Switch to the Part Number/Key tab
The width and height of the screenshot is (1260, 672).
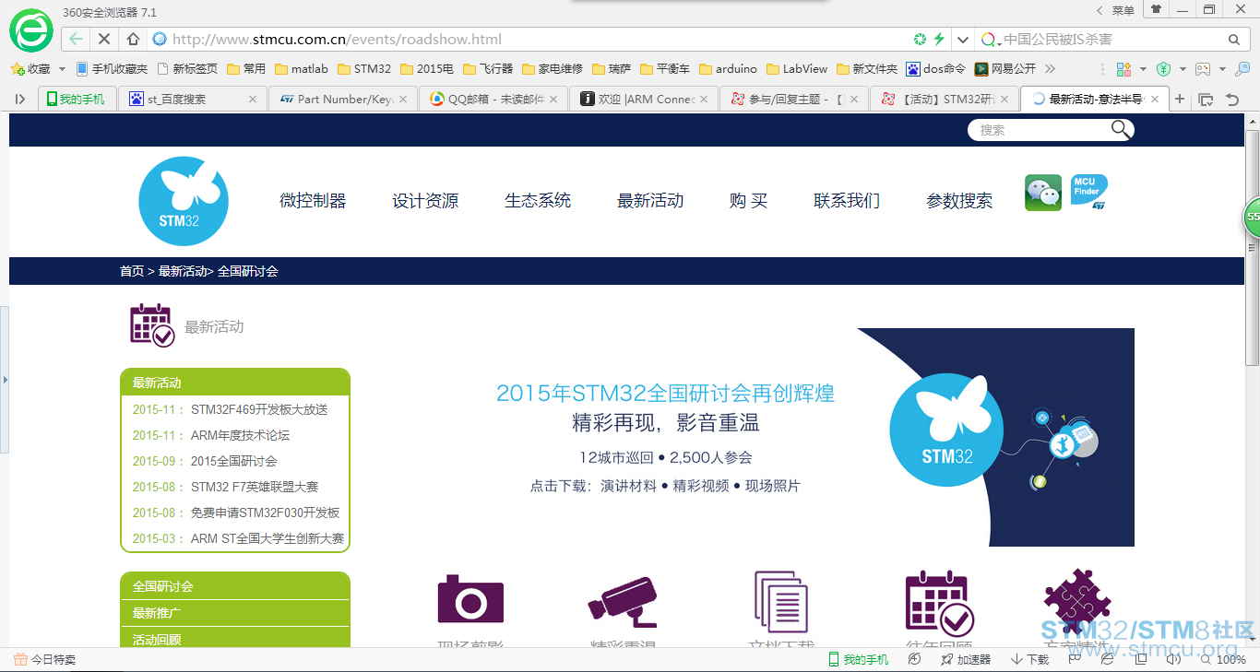point(342,99)
